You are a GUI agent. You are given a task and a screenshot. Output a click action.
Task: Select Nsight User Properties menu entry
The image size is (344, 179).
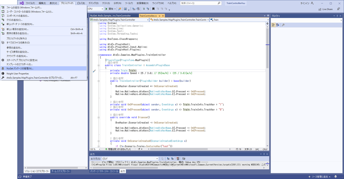click(x=44, y=73)
